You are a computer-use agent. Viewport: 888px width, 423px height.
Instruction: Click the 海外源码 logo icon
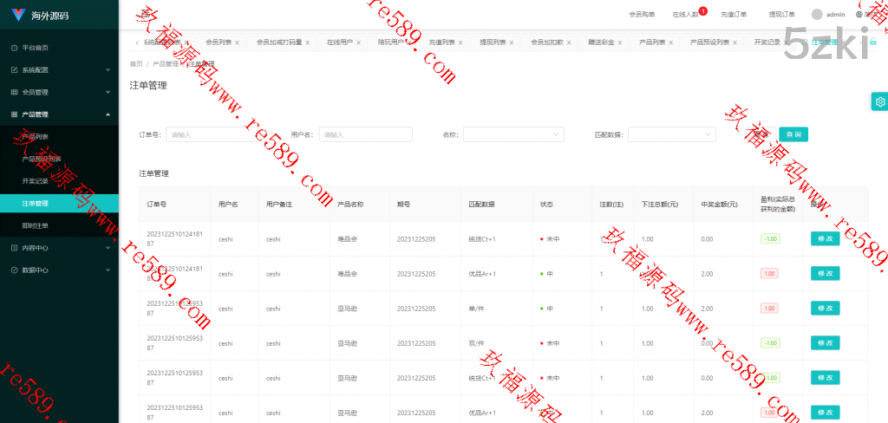(x=18, y=15)
